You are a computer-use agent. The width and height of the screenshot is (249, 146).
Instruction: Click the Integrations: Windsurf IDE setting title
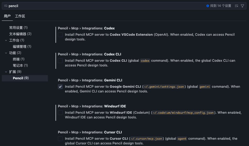92,106
